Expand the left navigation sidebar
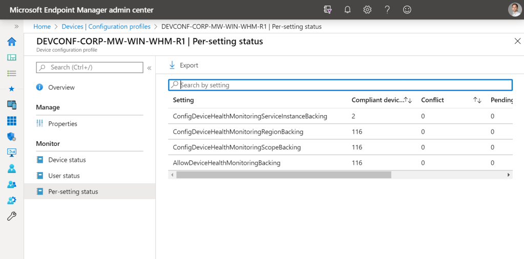 click(16, 27)
